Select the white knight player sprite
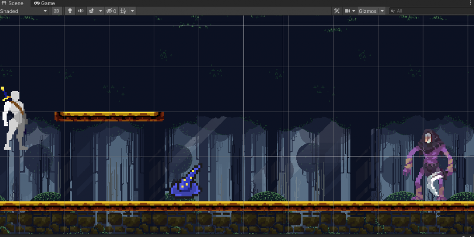The image size is (474, 237). coord(14,119)
